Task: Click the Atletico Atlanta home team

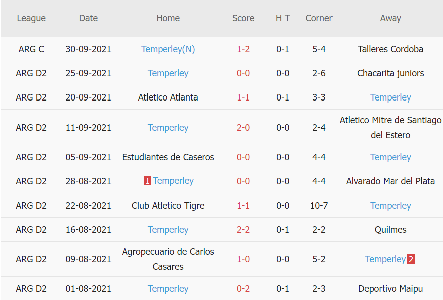Action: pyautogui.click(x=168, y=97)
